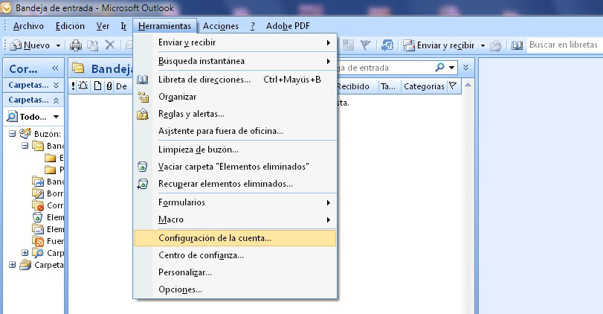Screen dimensions: 603x314
Task: Open the Ir menu
Action: 123,26
